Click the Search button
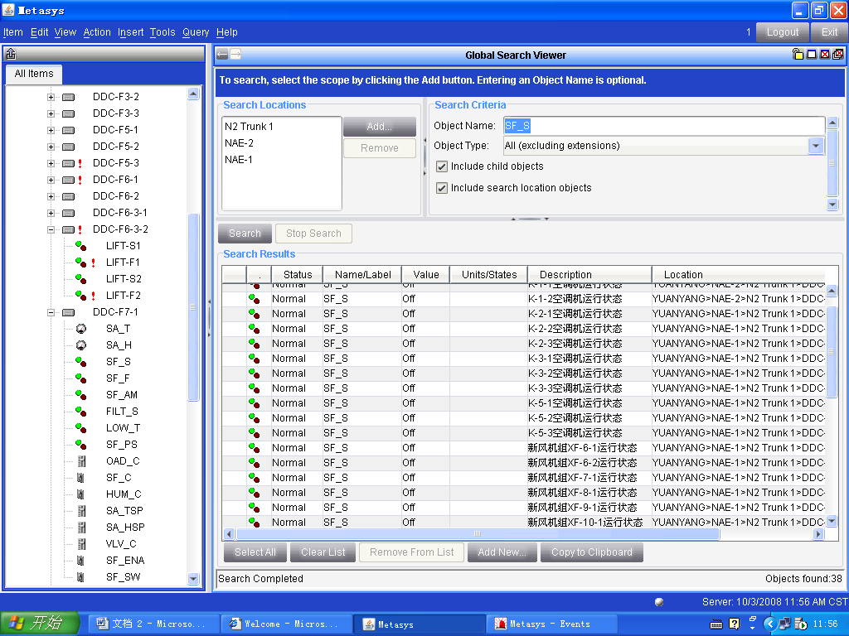Viewport: 849px width, 636px height. pyautogui.click(x=245, y=234)
